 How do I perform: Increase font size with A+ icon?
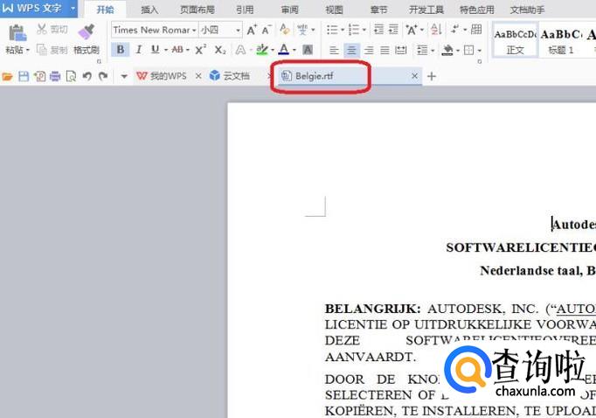(x=252, y=30)
